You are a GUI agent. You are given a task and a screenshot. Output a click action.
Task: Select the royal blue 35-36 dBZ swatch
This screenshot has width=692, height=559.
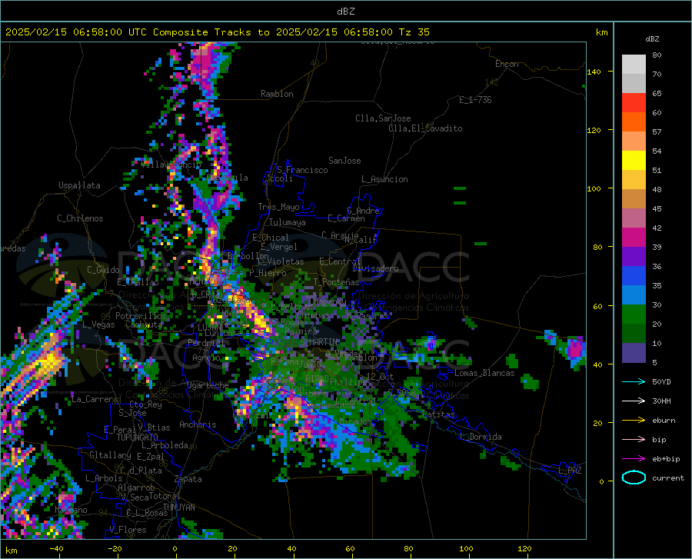tap(634, 276)
